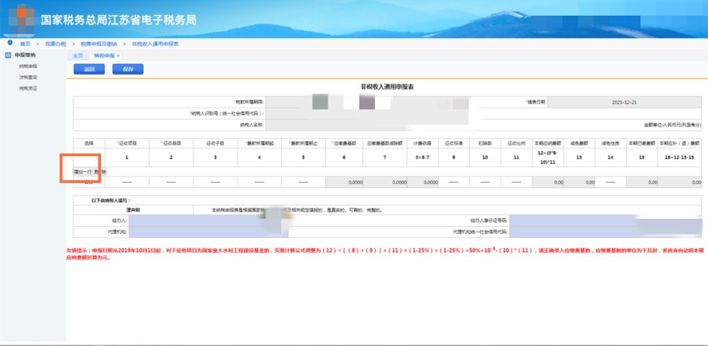Click the 申报缴纳 sidebar section icon
708x346 pixels.
pyautogui.click(x=8, y=55)
